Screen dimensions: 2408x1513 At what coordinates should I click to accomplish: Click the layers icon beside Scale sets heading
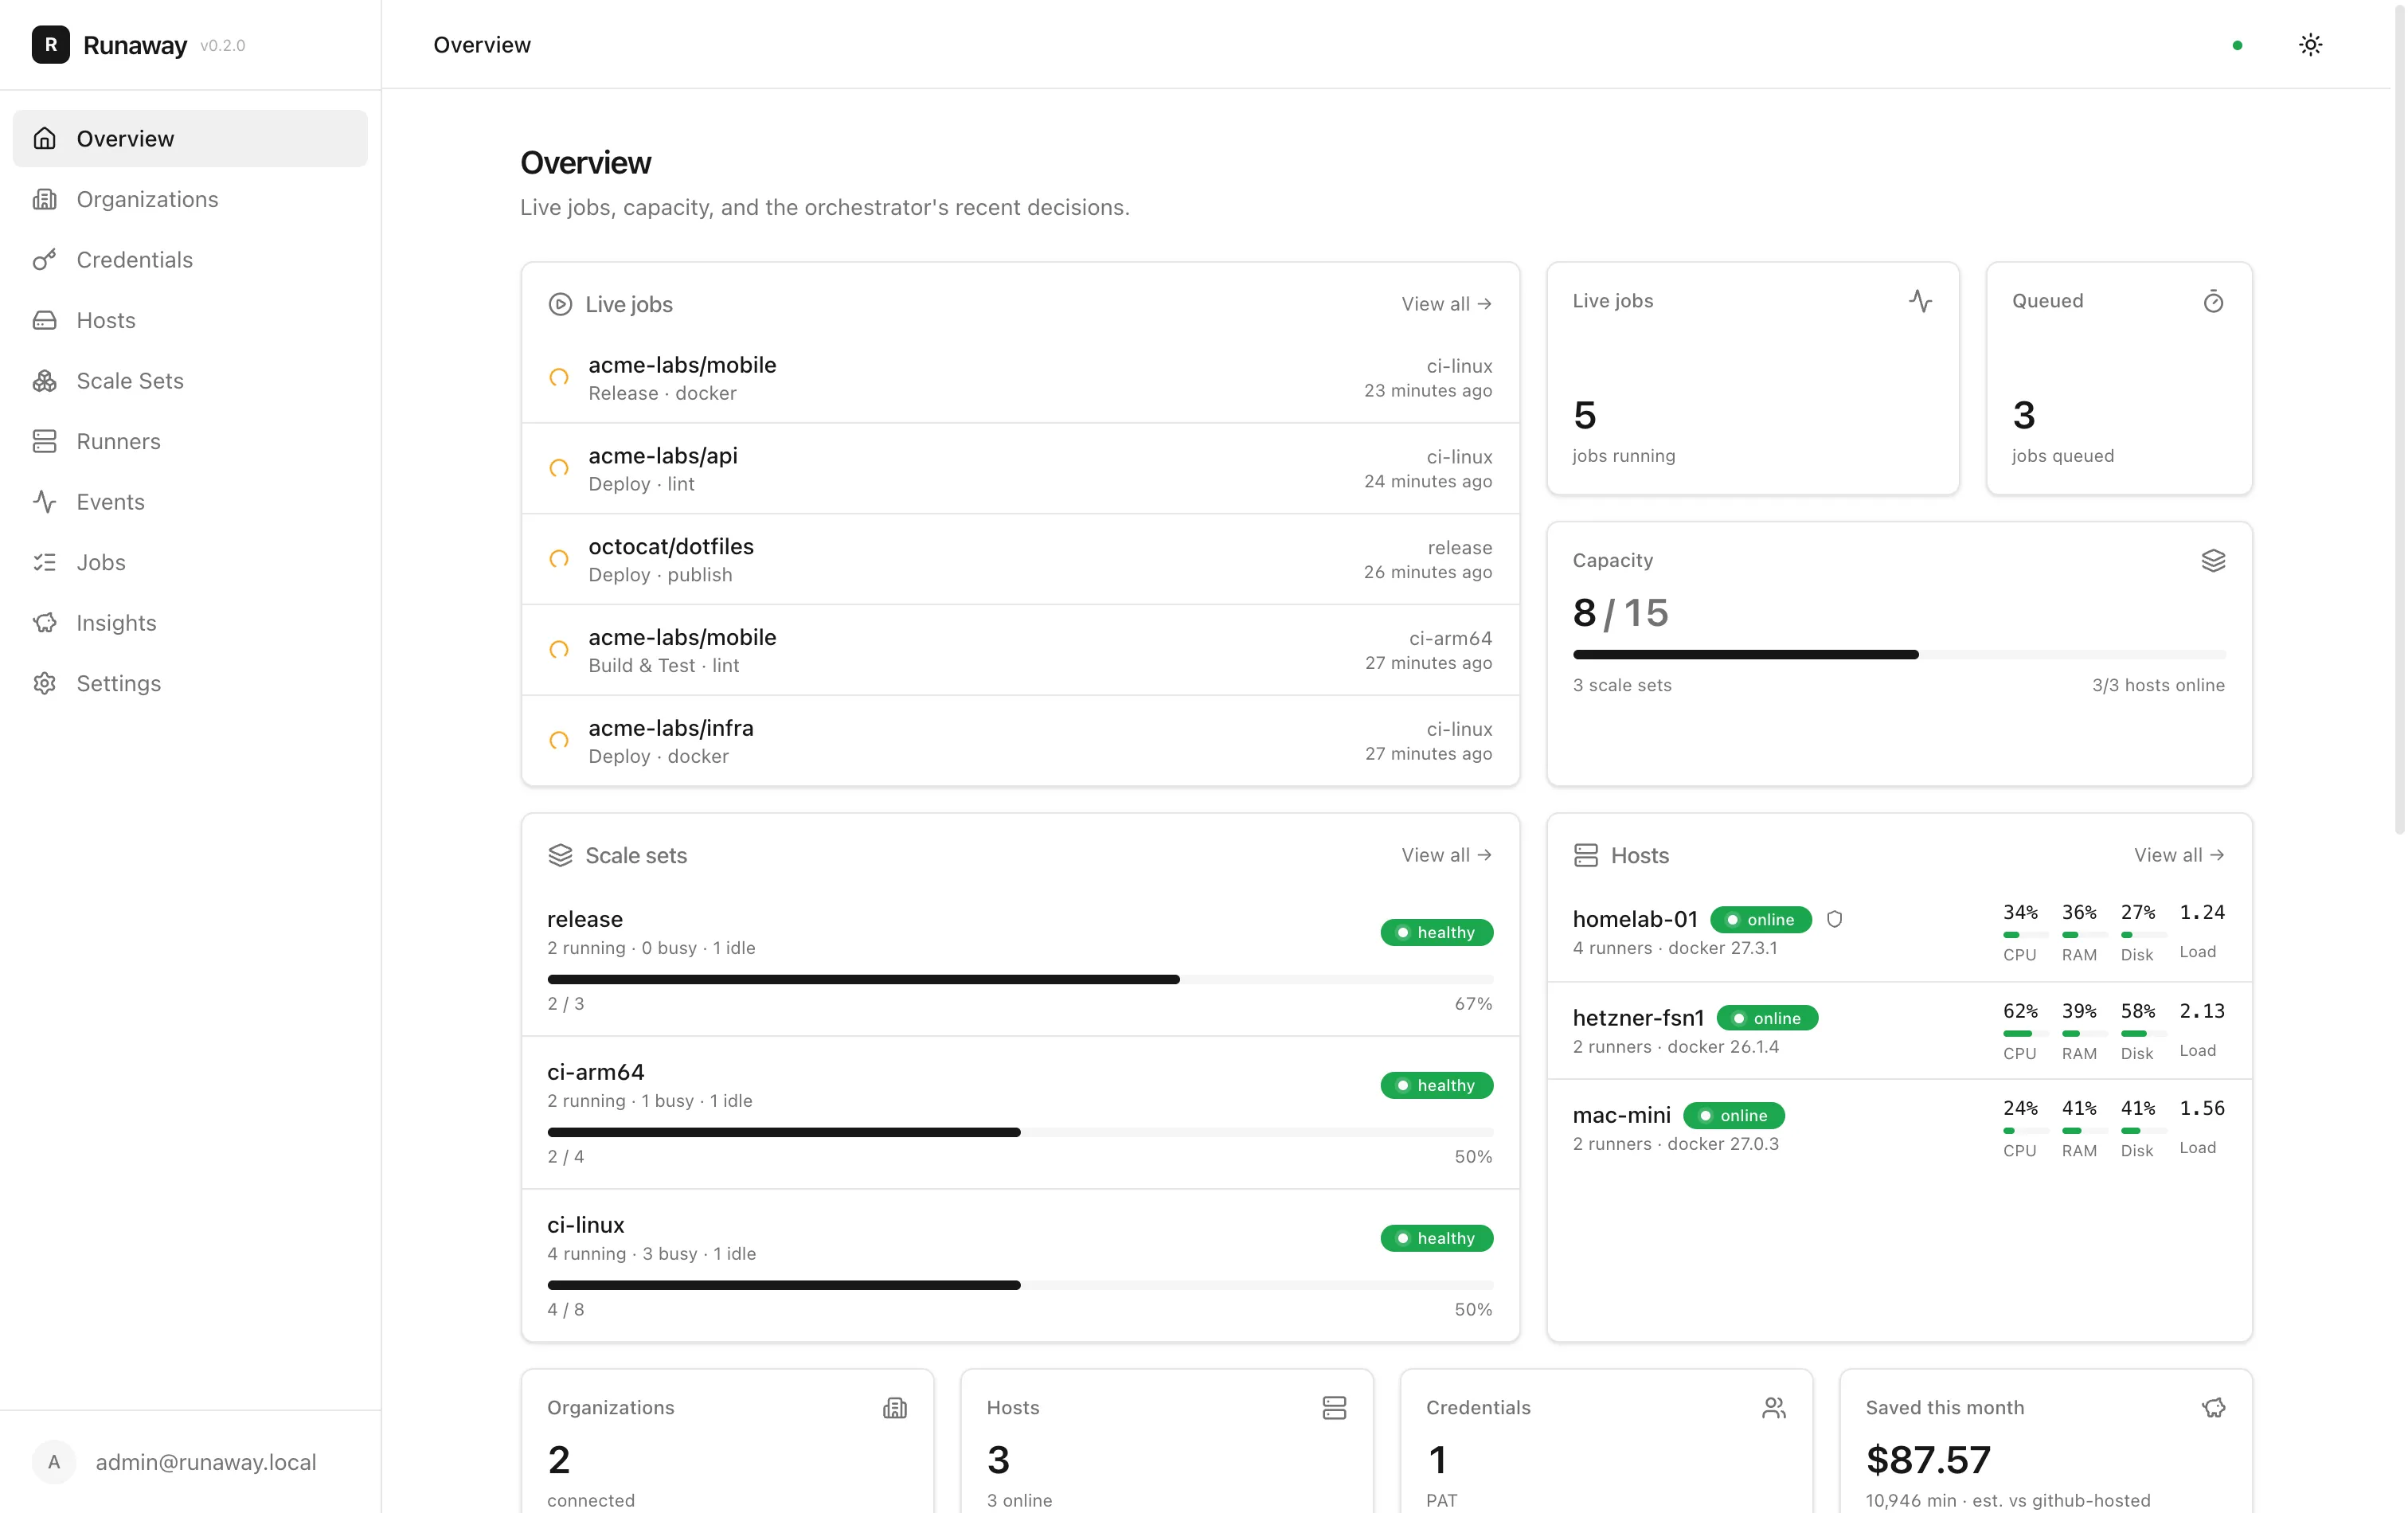[560, 855]
